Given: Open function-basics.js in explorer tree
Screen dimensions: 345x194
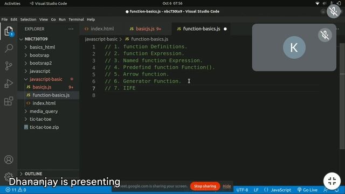Looking at the screenshot, I should click(51, 95).
